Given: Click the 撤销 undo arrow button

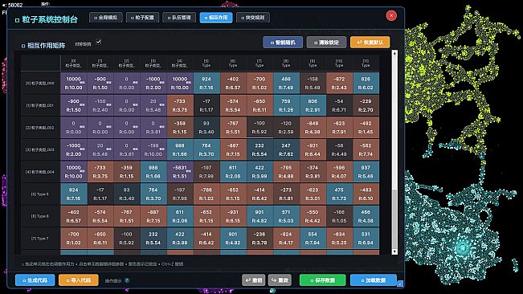Looking at the screenshot, I should 254,280.
